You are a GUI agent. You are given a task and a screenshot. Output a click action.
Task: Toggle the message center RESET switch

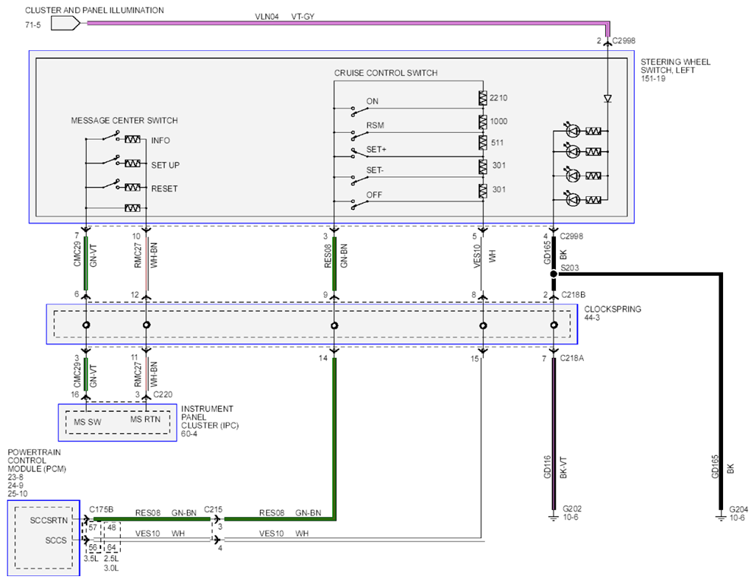[x=111, y=185]
